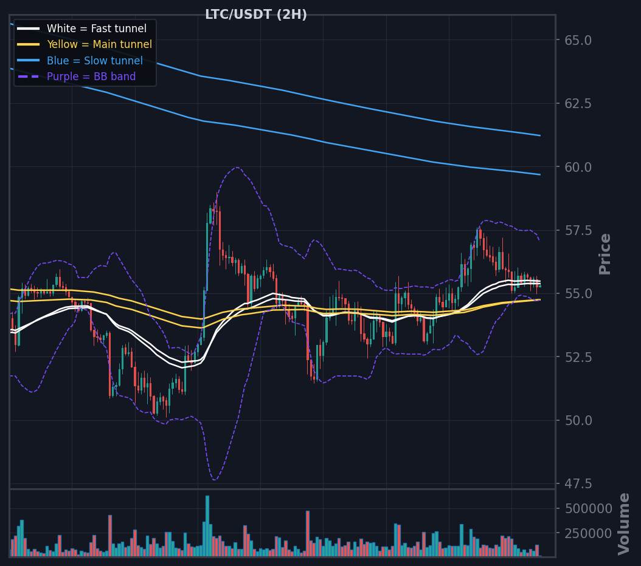Click the 50.0 price axis label
This screenshot has height=566, width=641.
(578, 420)
